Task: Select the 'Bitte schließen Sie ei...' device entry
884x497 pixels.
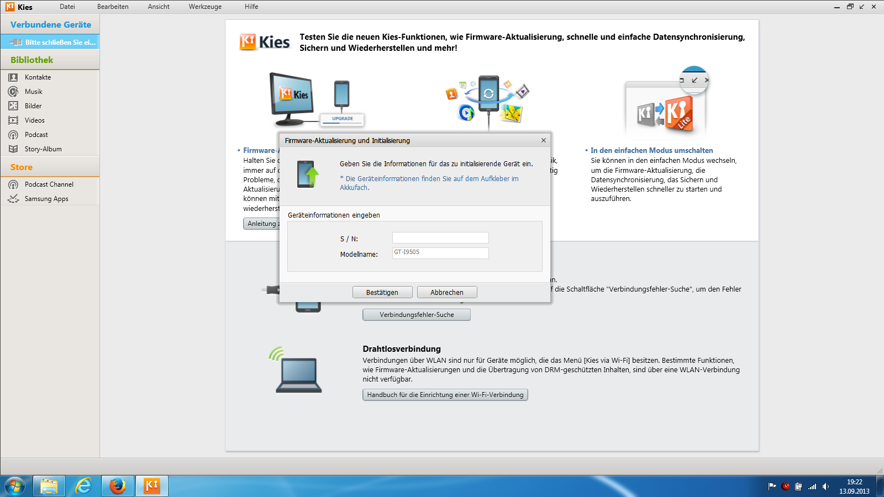Action: point(50,42)
